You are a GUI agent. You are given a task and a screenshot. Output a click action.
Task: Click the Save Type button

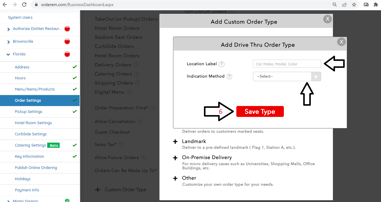pos(260,111)
